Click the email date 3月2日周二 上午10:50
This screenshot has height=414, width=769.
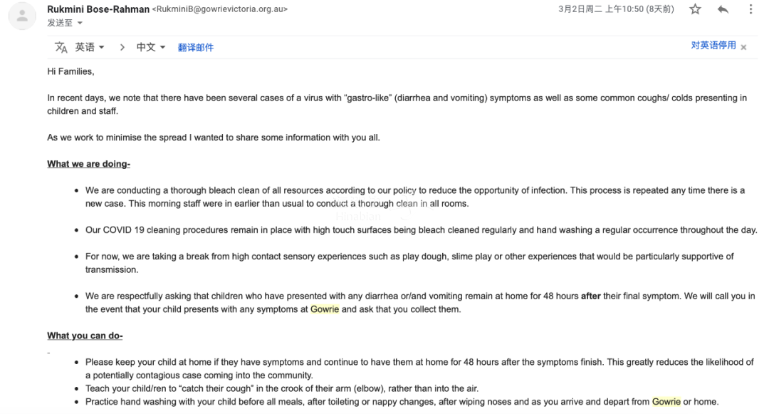coord(616,9)
